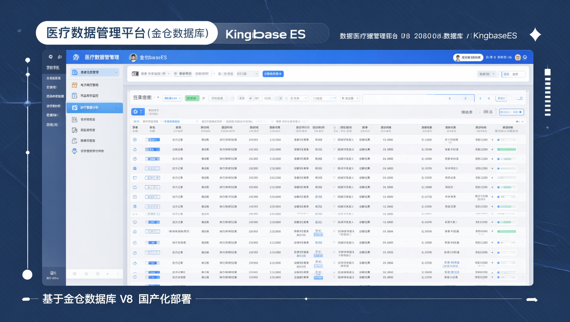Screen dimensions: 570x322
Task: Click the user avatar pill at top right
Action: 468,57
